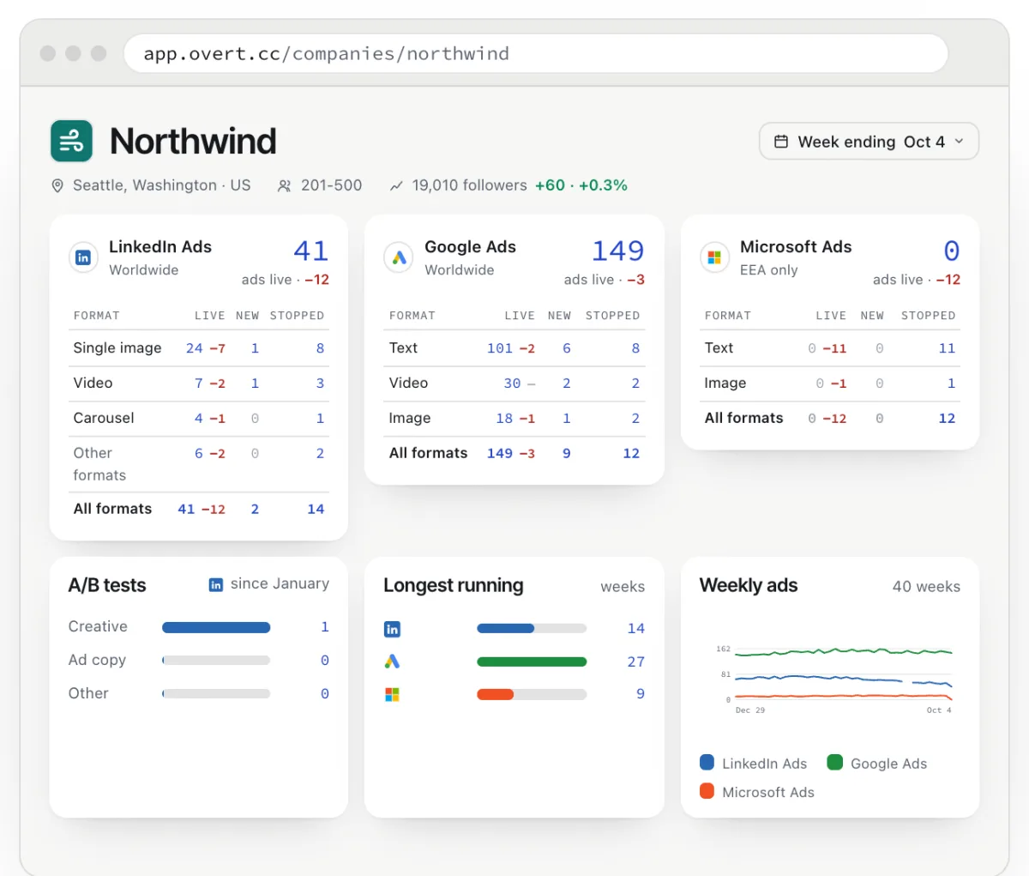The image size is (1029, 876).
Task: Click the 19,010 followers text
Action: coord(469,185)
